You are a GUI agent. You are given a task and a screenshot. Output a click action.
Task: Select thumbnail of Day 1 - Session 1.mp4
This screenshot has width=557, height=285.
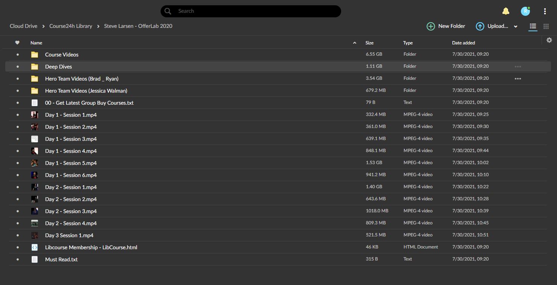click(x=35, y=115)
